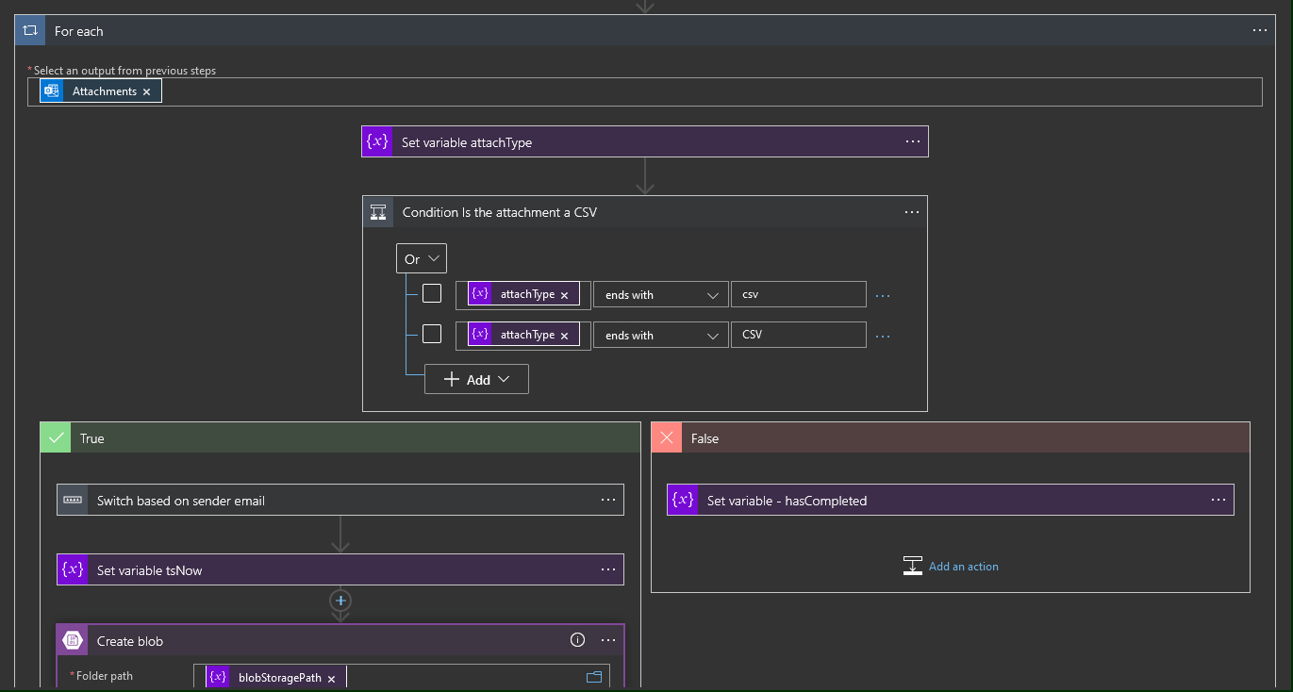Click the {x} icon on Set variable attachType
Image resolution: width=1293 pixels, height=692 pixels.
pyautogui.click(x=376, y=140)
